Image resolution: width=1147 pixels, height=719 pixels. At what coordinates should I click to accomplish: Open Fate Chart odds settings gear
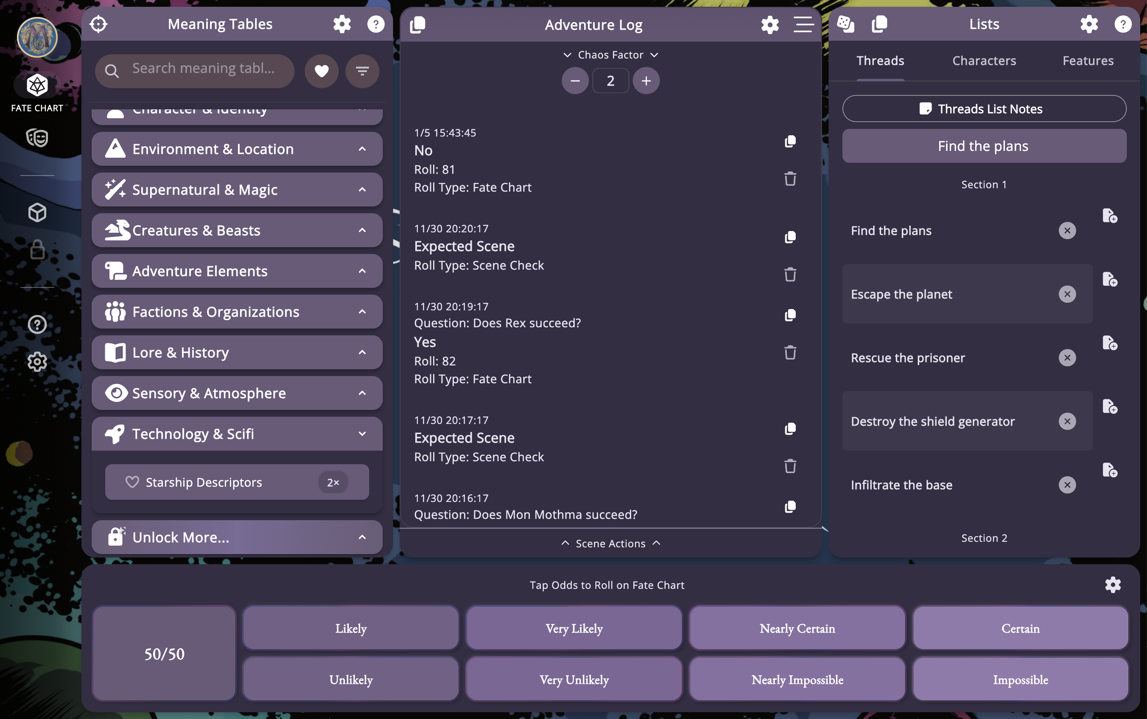(1113, 585)
